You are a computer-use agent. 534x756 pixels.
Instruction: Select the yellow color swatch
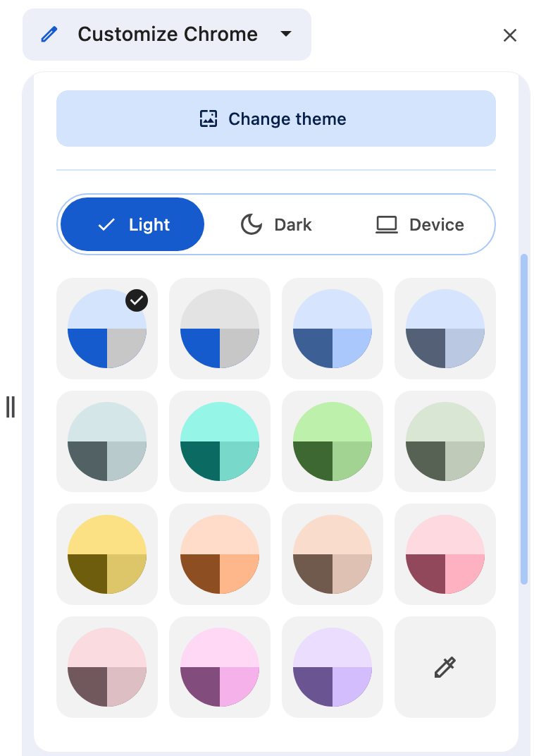click(107, 554)
